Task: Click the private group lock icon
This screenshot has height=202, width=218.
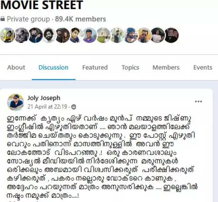Action: [x=3, y=19]
